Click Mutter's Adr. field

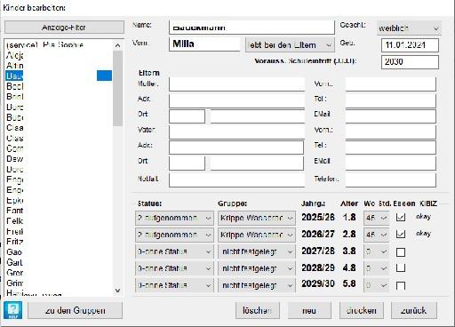(236, 100)
